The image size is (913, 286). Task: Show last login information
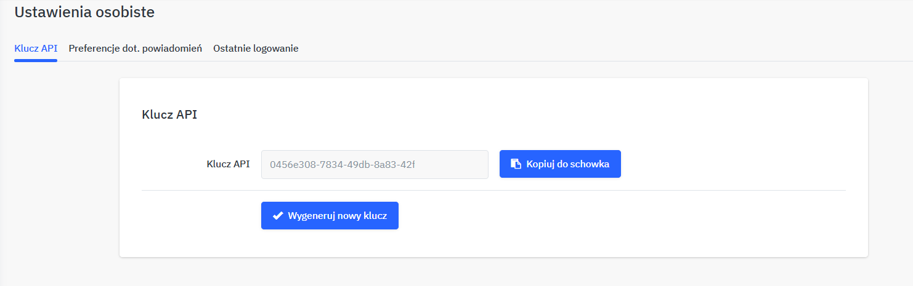256,48
